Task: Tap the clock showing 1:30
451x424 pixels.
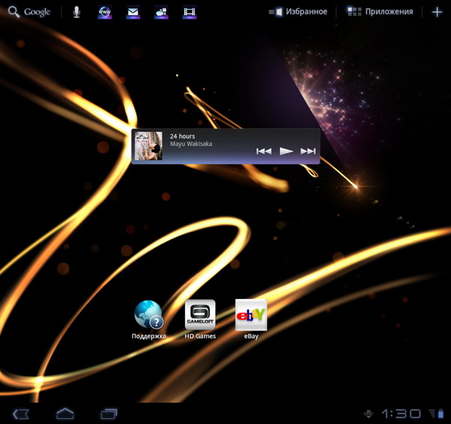Action: tap(401, 413)
